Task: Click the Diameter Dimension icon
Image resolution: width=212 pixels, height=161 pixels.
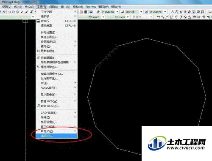Action: click(x=185, y=17)
